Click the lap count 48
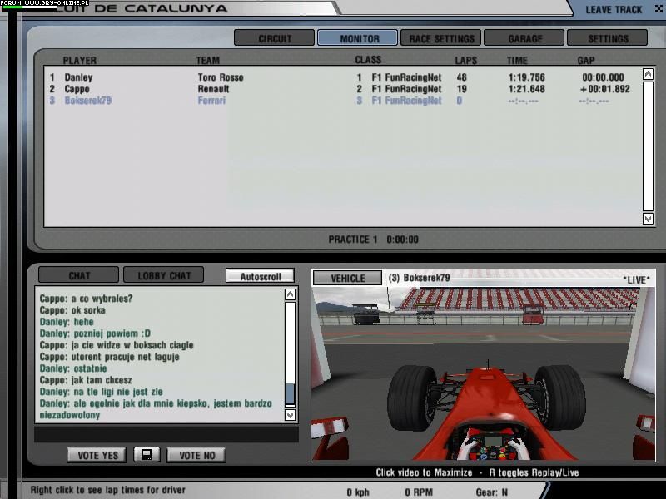This screenshot has height=499, width=666. 462,77
